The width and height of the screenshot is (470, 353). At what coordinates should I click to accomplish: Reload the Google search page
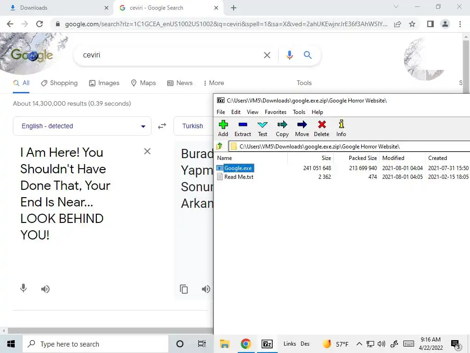pyautogui.click(x=39, y=24)
